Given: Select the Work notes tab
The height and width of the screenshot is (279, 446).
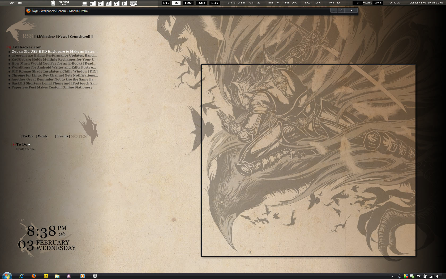Looking at the screenshot, I should coord(42,136).
